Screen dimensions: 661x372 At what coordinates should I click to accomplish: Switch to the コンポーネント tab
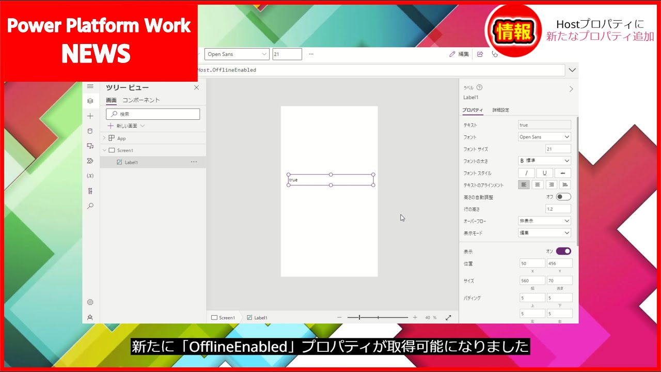pyautogui.click(x=141, y=100)
